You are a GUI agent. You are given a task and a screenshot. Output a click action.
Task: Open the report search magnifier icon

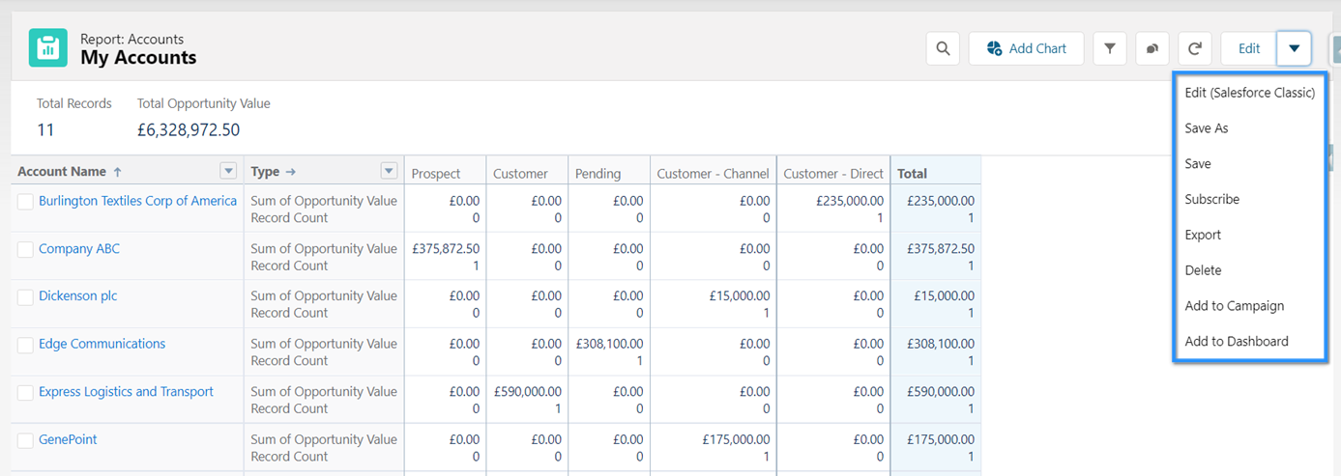(x=943, y=48)
